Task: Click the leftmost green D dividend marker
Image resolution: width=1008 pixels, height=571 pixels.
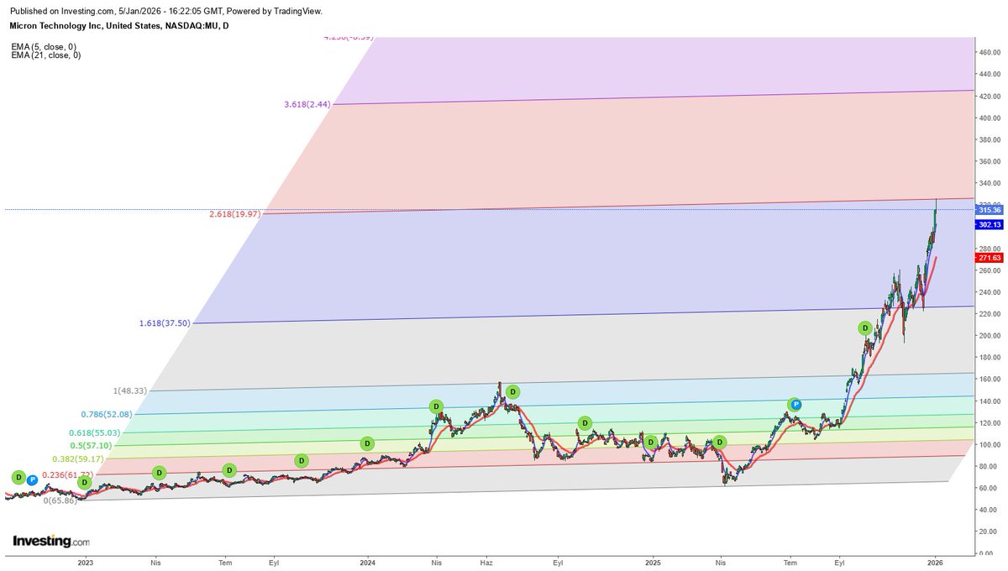Action: click(18, 477)
